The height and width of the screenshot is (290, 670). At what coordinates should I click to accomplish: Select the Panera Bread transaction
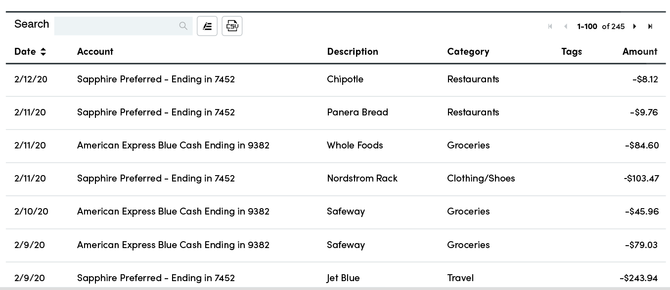[357, 112]
